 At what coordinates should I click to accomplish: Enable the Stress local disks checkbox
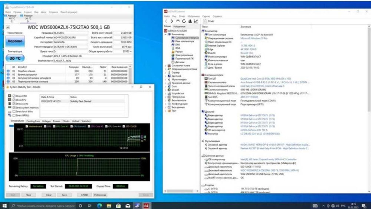tap(14, 112)
